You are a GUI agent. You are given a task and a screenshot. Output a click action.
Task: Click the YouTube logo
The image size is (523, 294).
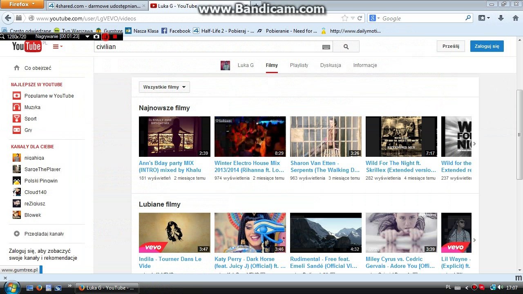[27, 47]
